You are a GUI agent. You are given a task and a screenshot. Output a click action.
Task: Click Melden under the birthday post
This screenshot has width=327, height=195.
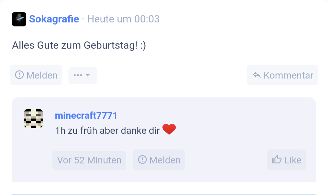pos(36,75)
